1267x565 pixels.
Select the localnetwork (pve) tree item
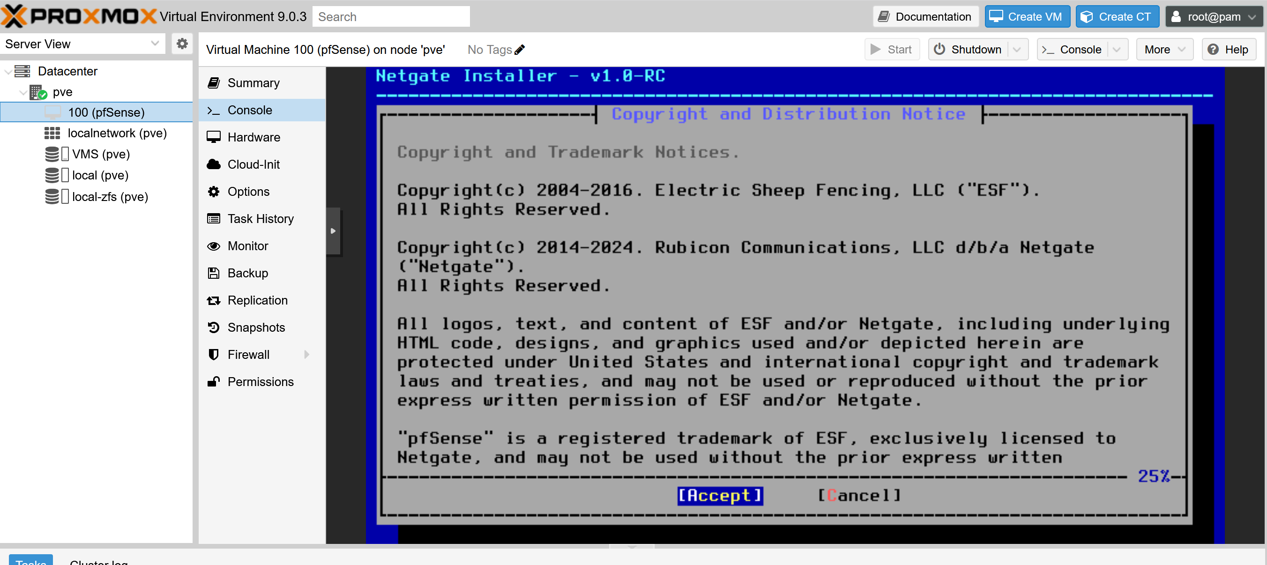pos(97,133)
